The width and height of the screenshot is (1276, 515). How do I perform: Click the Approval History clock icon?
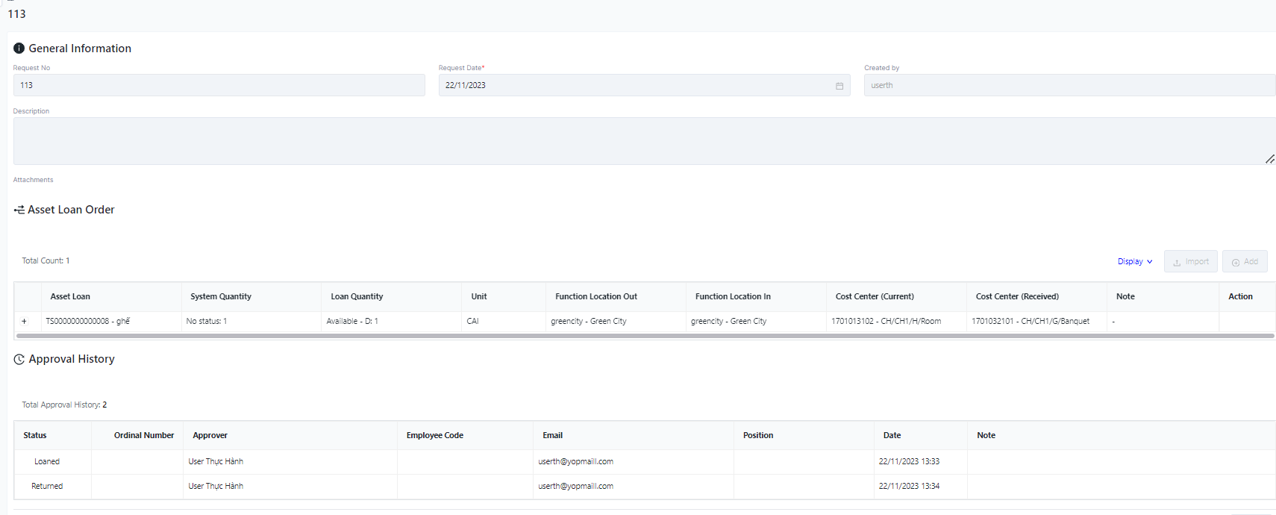(x=19, y=359)
